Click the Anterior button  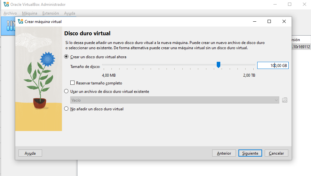click(224, 153)
